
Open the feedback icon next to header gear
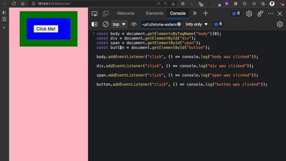260,13
